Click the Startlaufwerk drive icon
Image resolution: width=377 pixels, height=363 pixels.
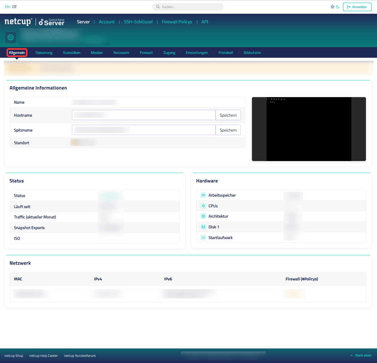[x=203, y=238]
